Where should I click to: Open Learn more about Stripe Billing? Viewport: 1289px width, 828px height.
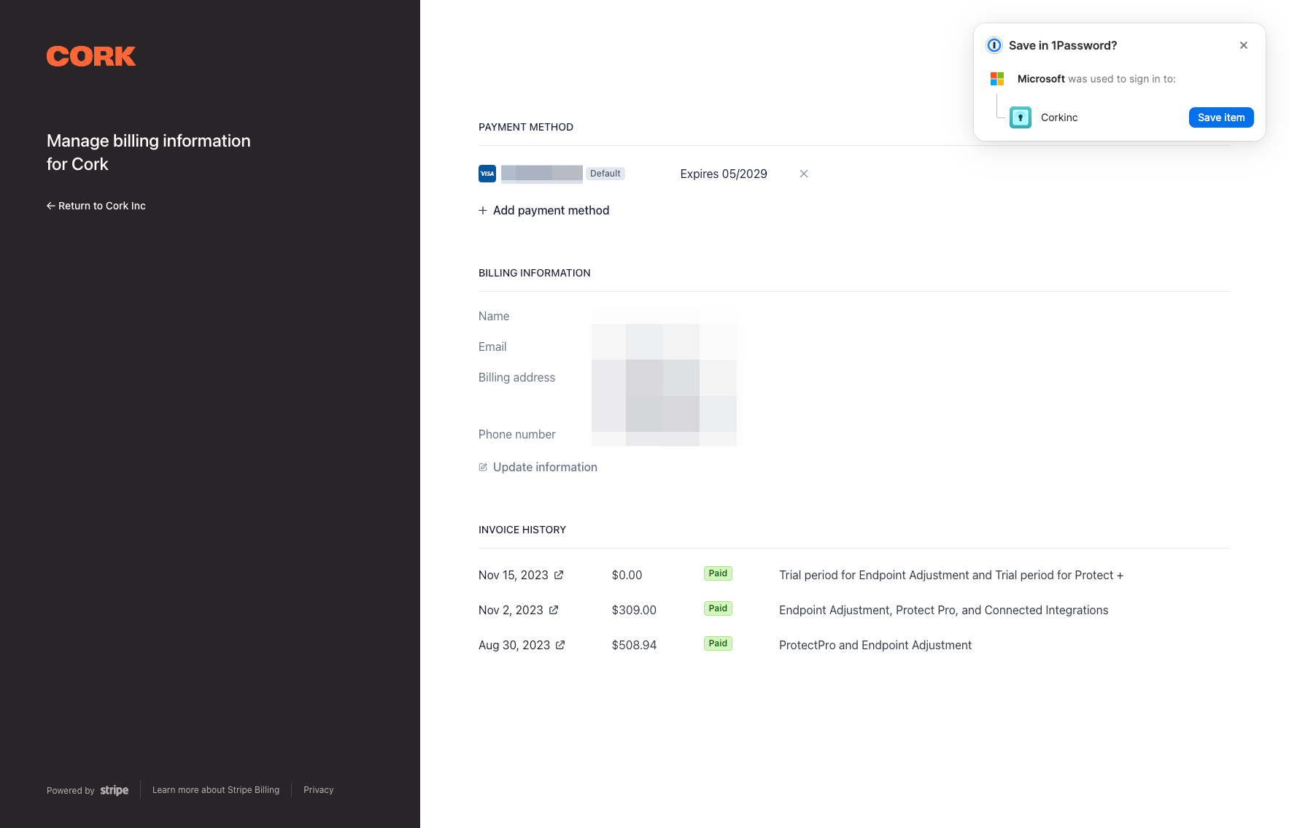coord(216,790)
